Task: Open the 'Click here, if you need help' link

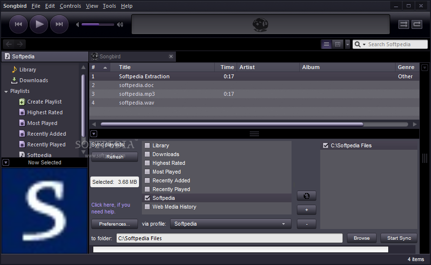Action: (111, 208)
